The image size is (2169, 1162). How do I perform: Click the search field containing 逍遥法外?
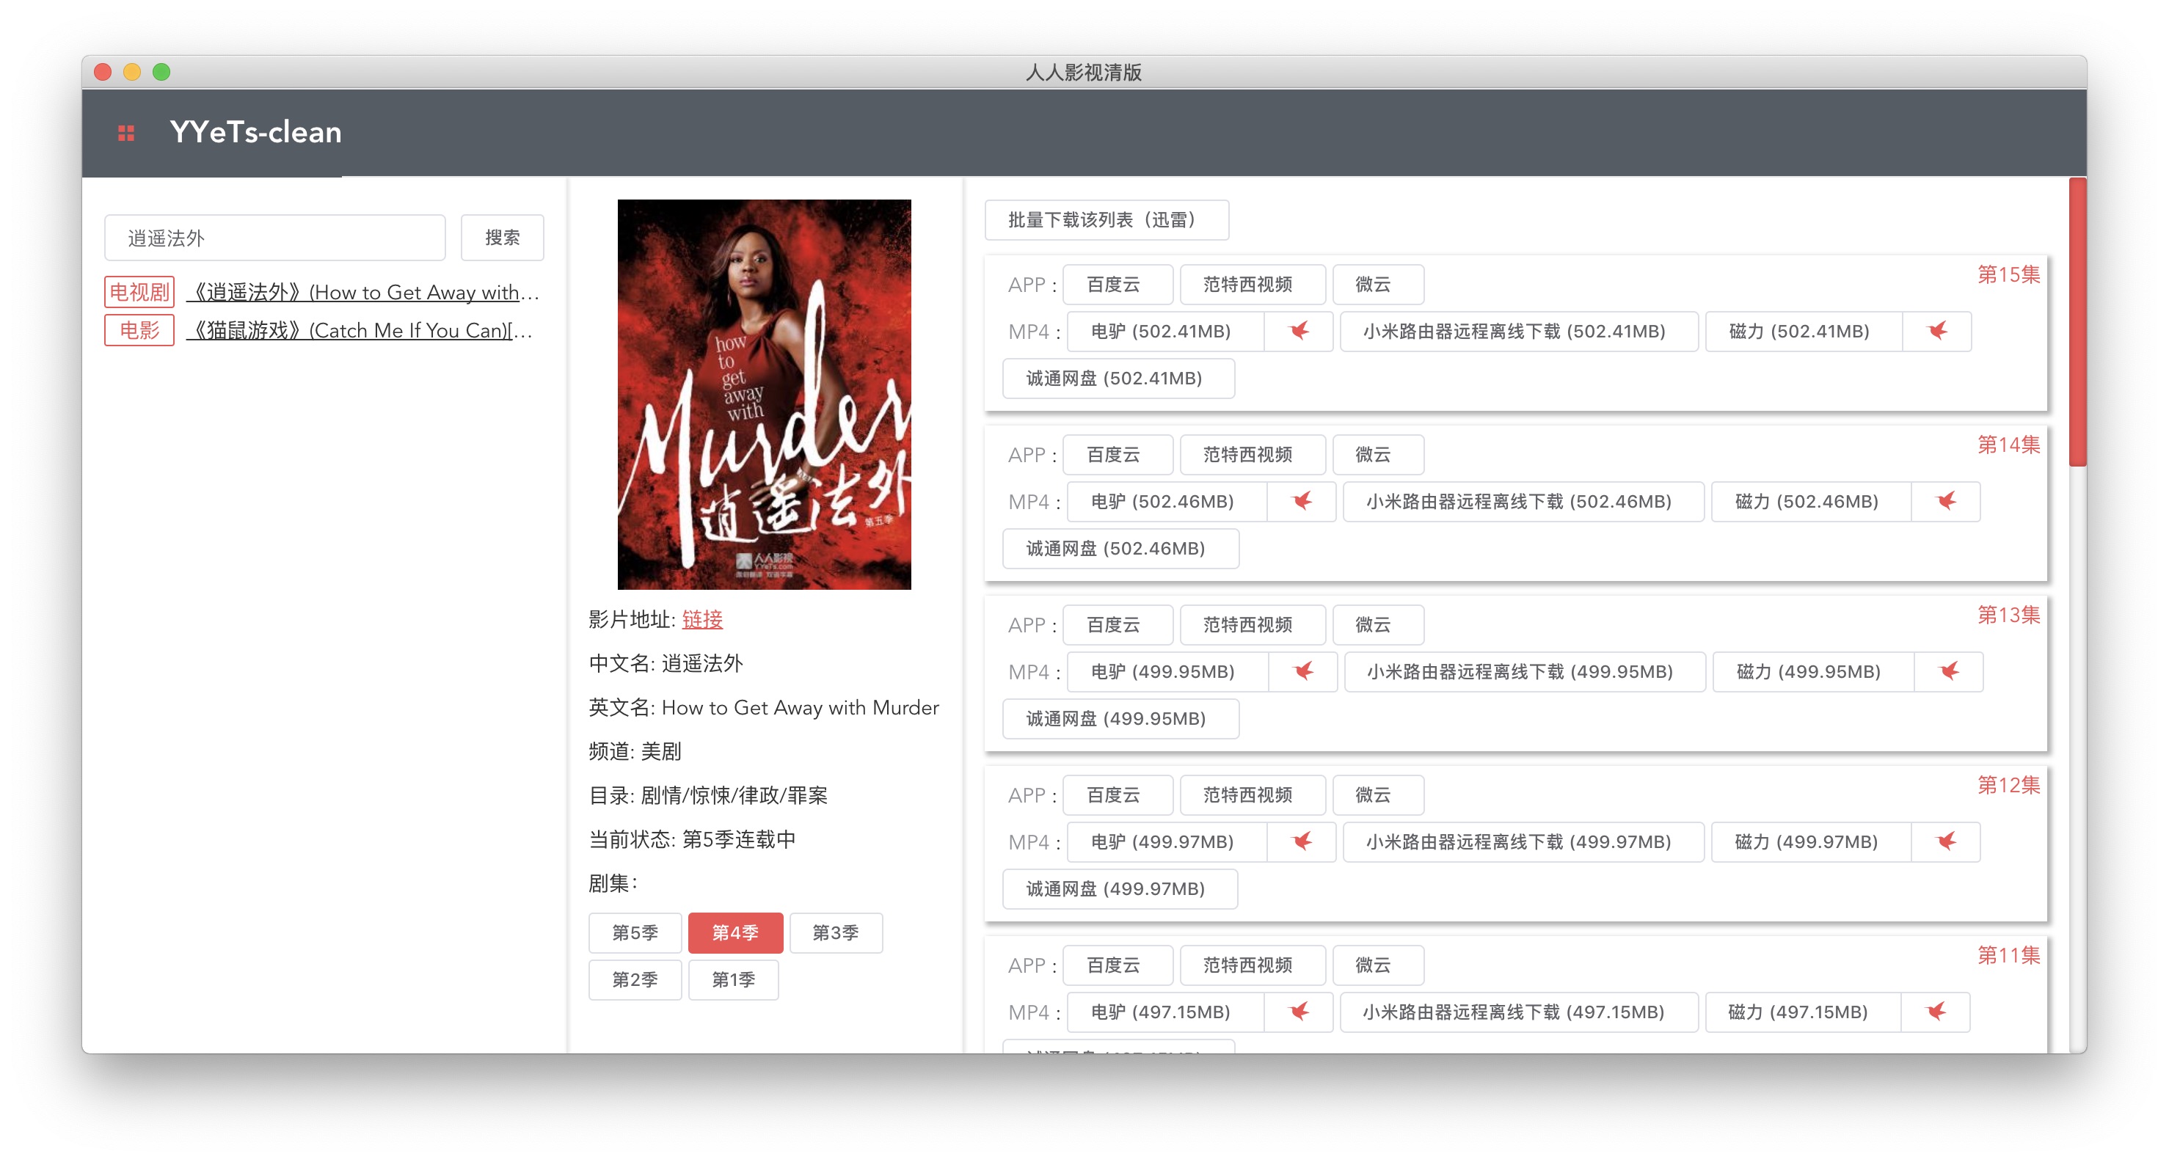tap(274, 238)
